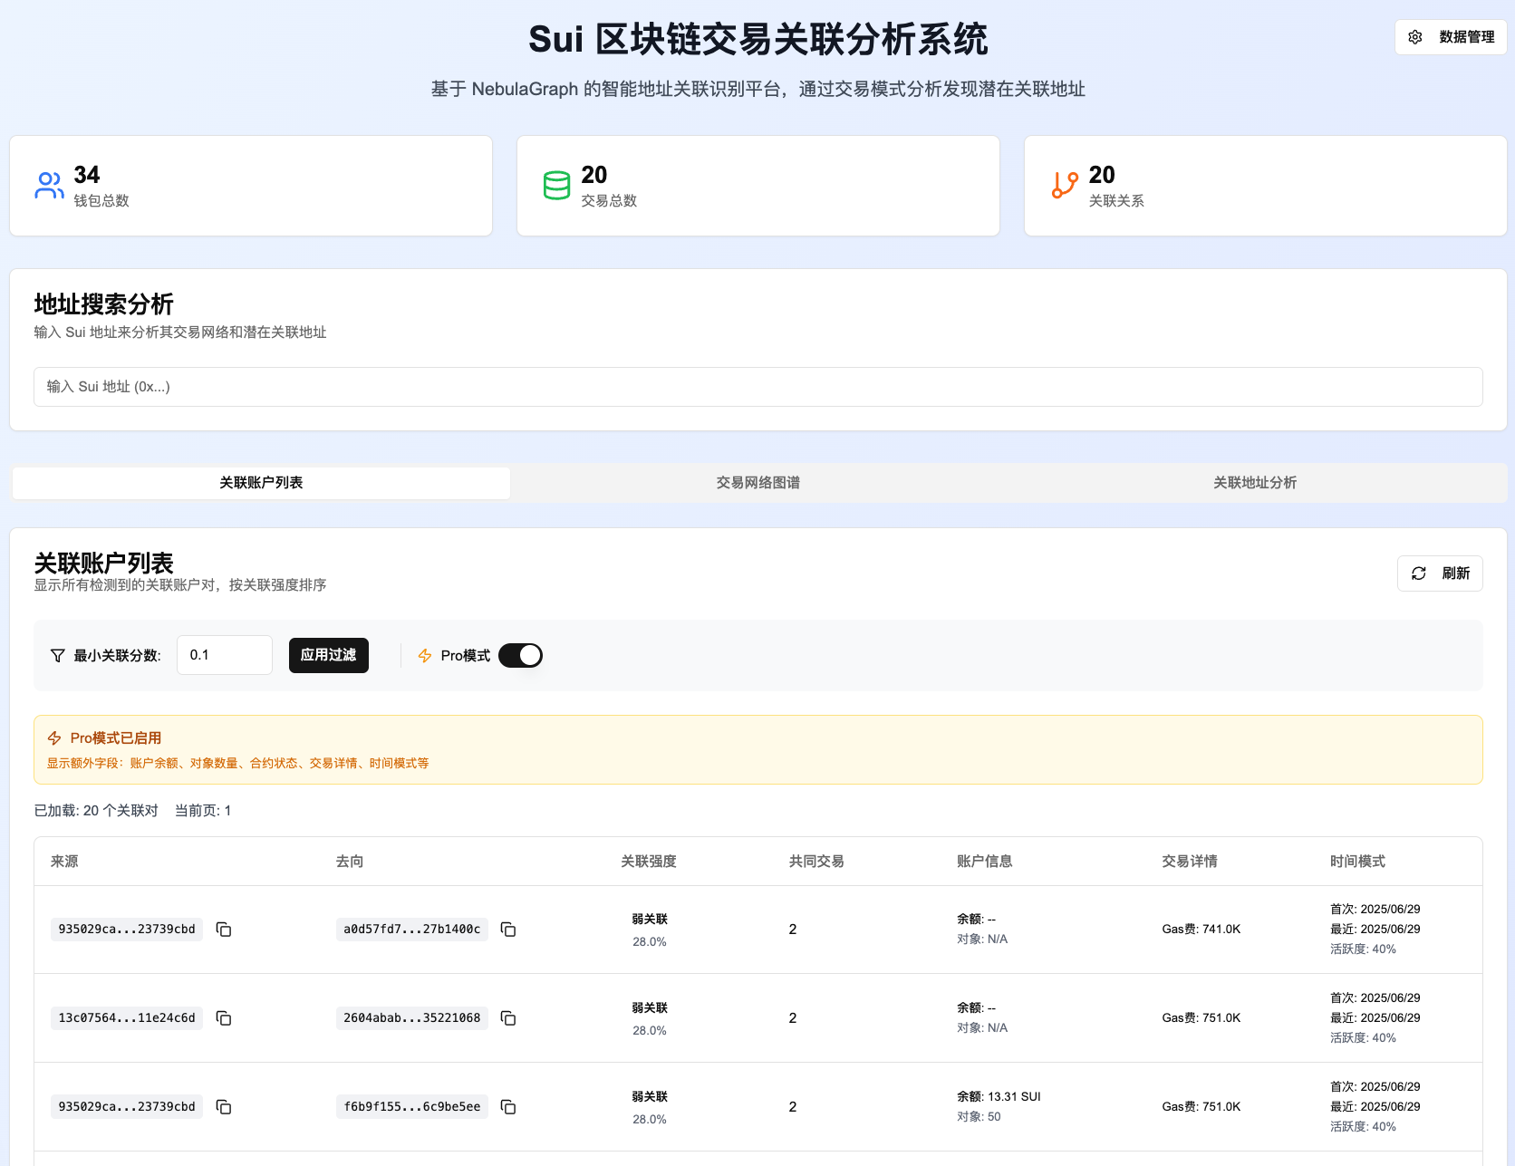Click the 交易详情 column header
Image resolution: width=1515 pixels, height=1166 pixels.
(x=1190, y=862)
